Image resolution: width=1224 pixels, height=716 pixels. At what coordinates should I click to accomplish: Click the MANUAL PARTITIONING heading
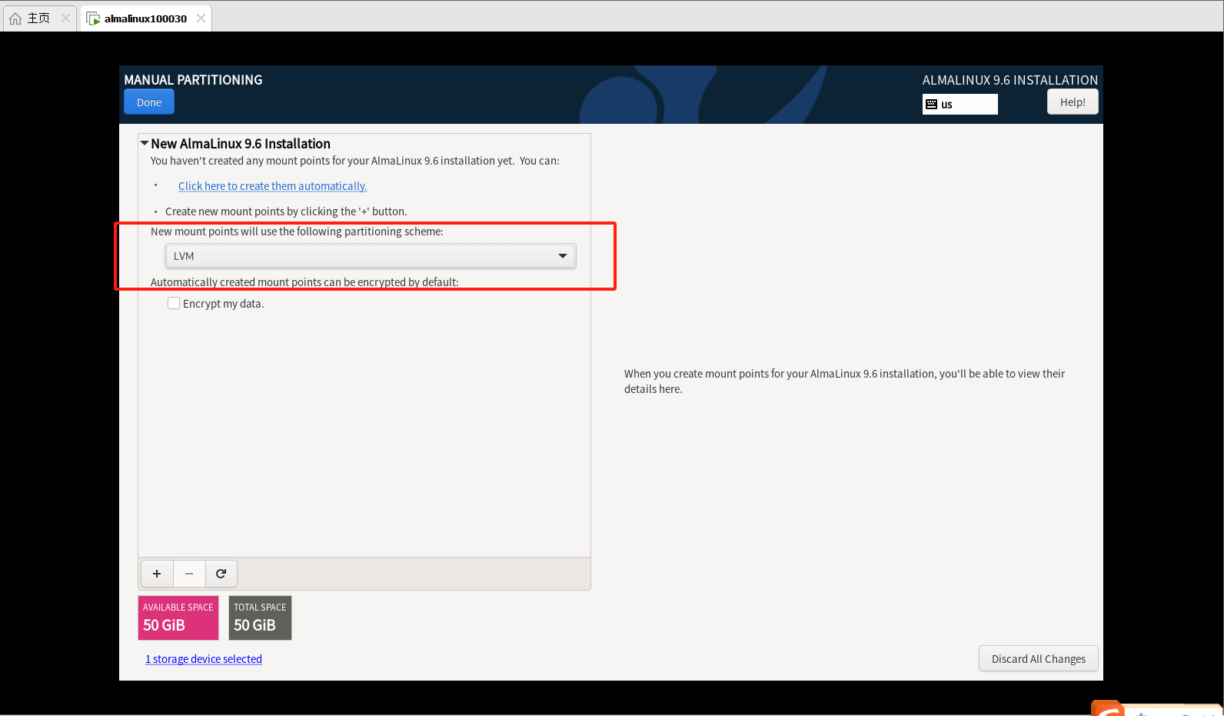(x=193, y=80)
